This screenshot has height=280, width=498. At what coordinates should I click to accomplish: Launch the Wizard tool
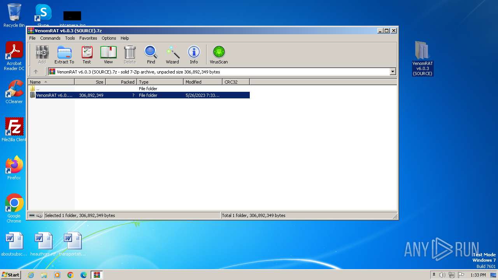click(172, 54)
